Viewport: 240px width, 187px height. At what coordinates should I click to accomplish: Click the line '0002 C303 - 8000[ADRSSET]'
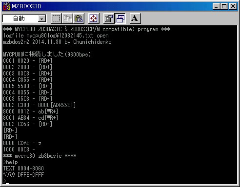40,105
